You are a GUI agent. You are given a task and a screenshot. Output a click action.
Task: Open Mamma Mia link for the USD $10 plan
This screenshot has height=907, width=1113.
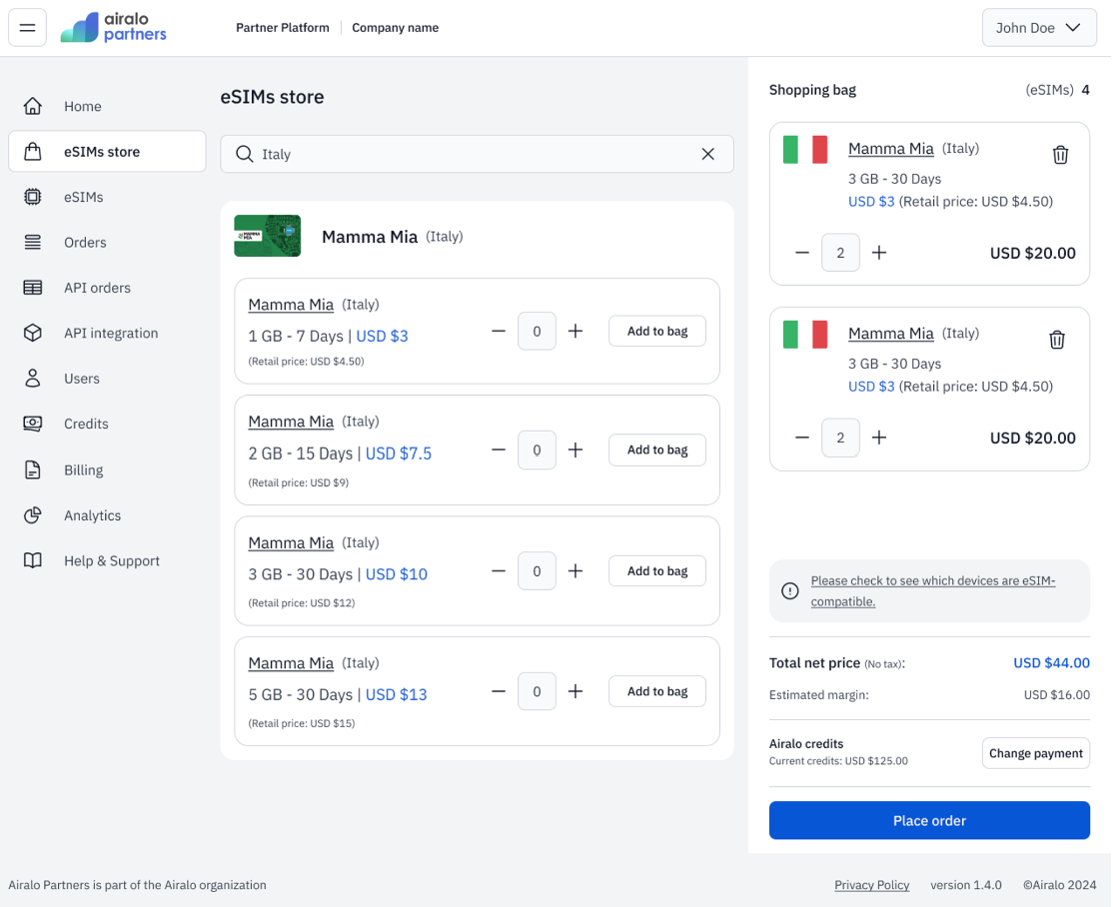pos(291,543)
